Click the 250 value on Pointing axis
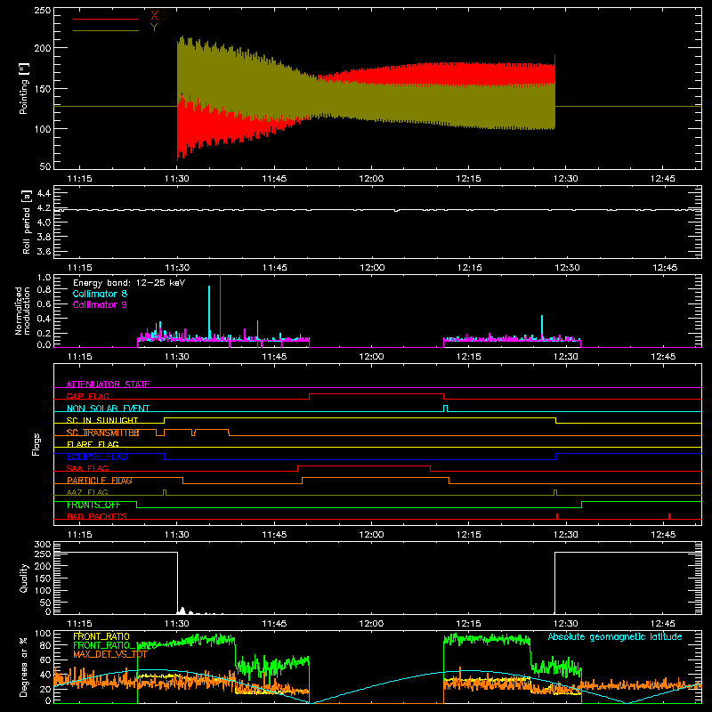This screenshot has height=712, width=712. [43, 11]
